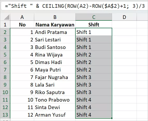Select number cell 10 beside Tono Prabowo
148x121 pixels.
point(22,100)
